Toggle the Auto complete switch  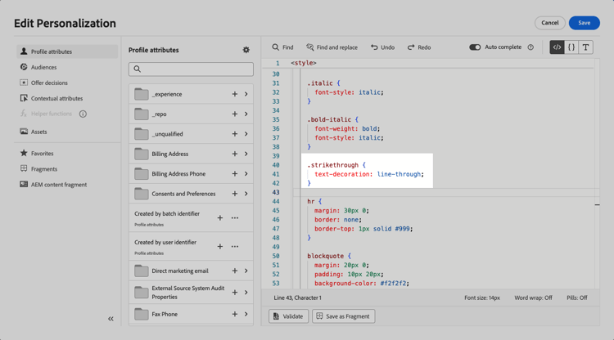click(475, 47)
